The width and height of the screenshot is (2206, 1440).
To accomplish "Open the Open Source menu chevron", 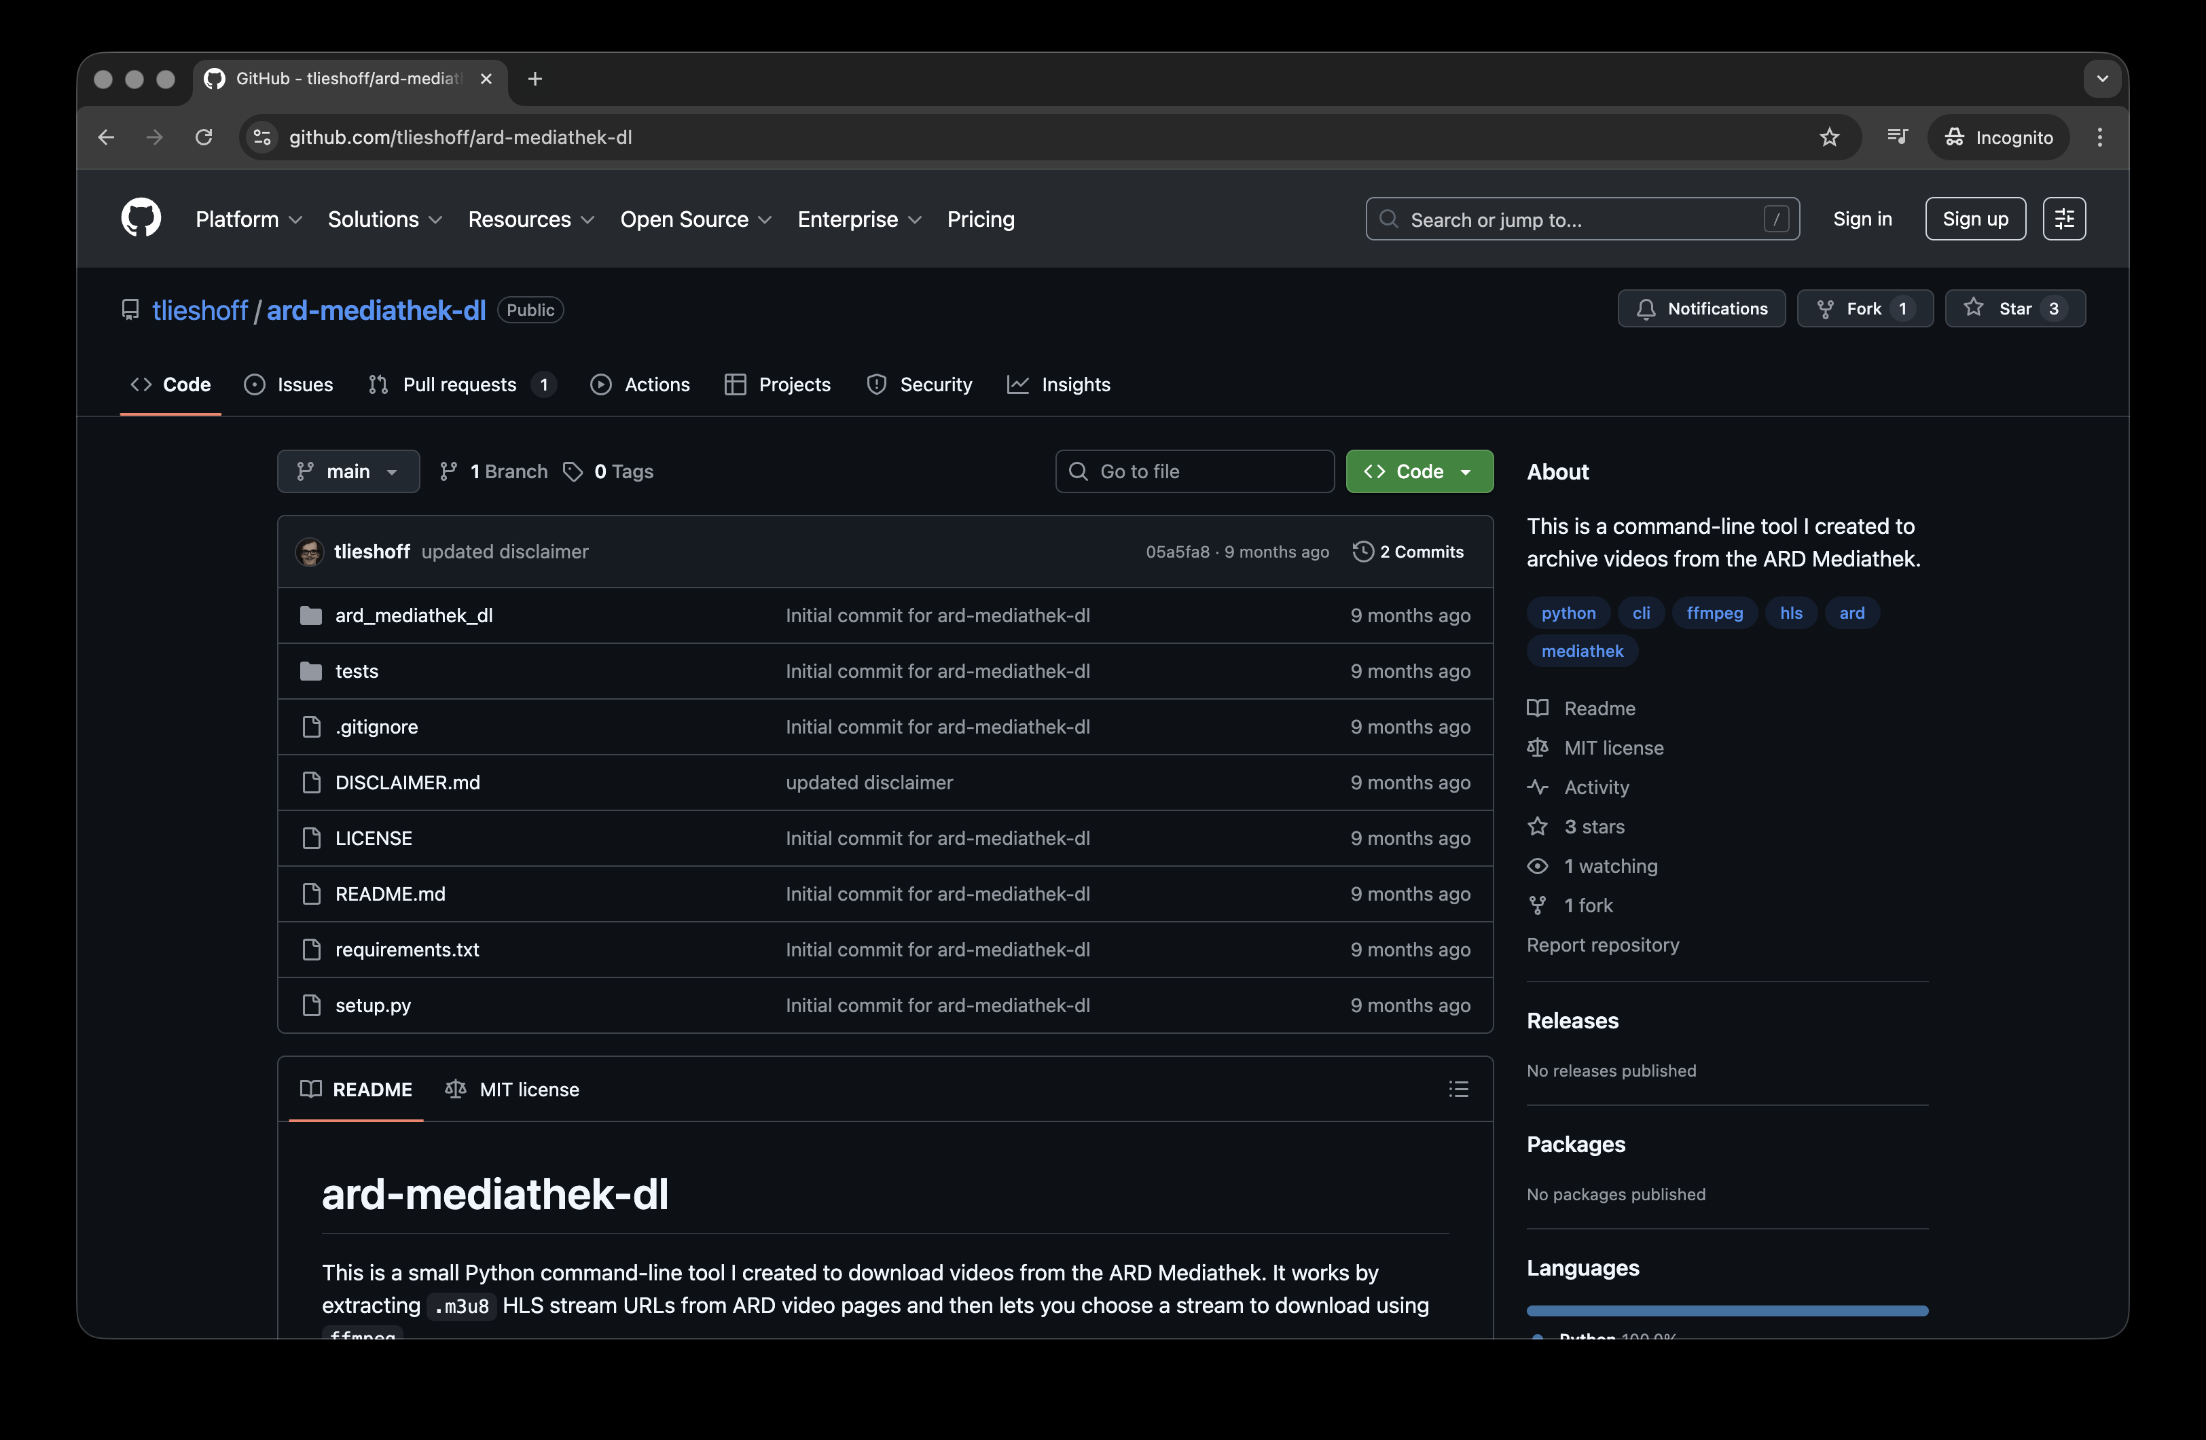I will [765, 220].
